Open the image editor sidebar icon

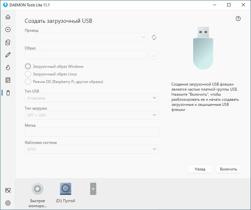(8, 42)
